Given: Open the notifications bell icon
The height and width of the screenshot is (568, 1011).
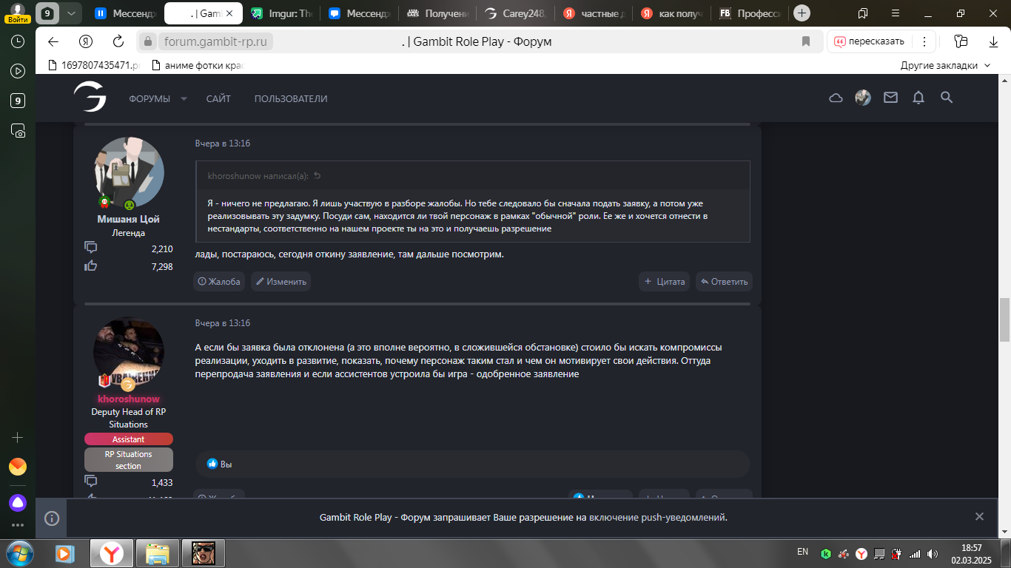Looking at the screenshot, I should 918,98.
